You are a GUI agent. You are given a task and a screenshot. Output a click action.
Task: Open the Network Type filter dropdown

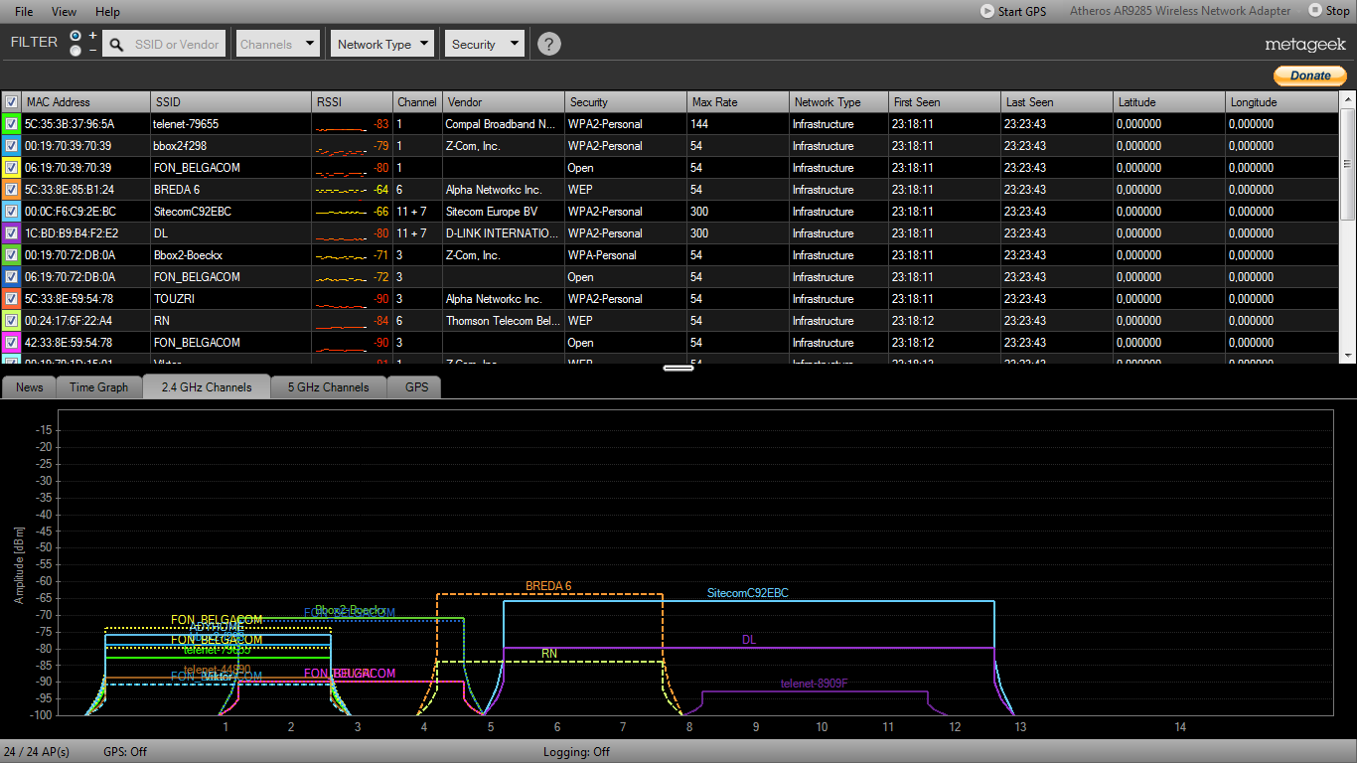(x=382, y=44)
